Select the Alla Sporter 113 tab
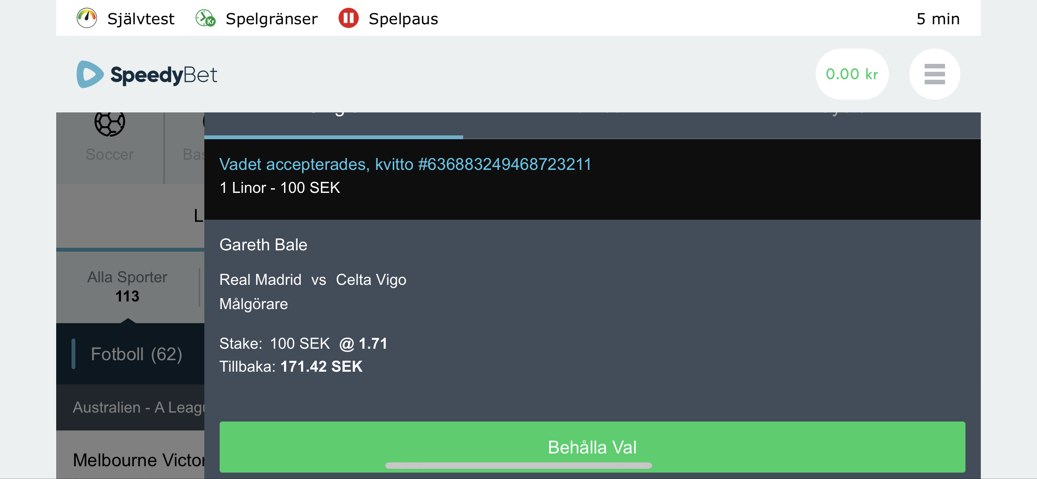 point(127,287)
